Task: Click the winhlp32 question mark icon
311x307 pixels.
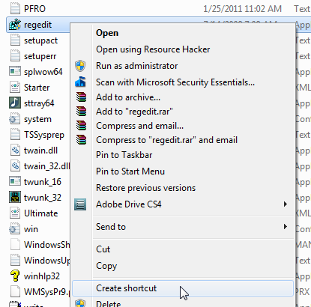Action: 15,276
